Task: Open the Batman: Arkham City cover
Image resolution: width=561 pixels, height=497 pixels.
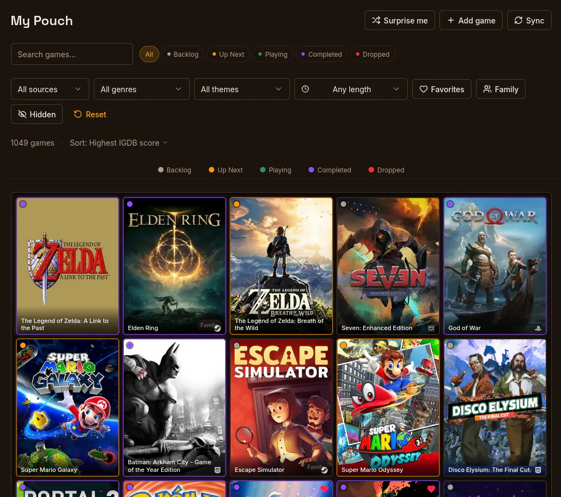Action: coord(174,408)
